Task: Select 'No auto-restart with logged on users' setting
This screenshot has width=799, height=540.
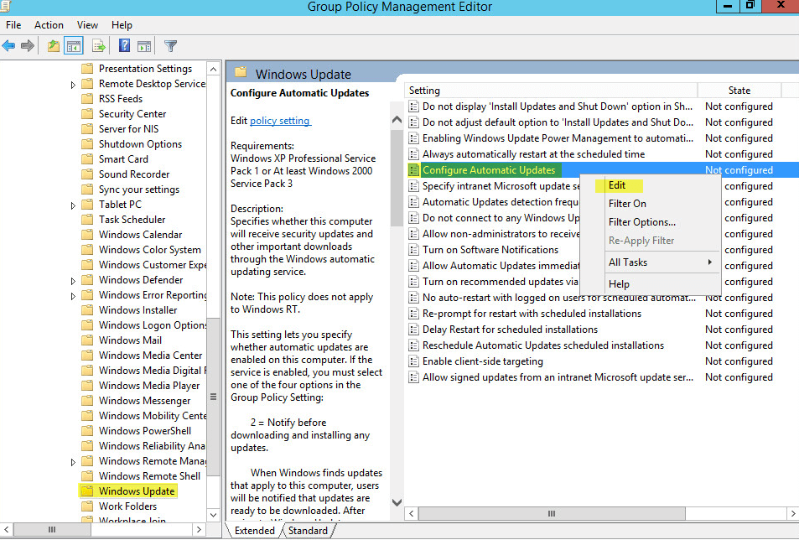Action: point(558,298)
